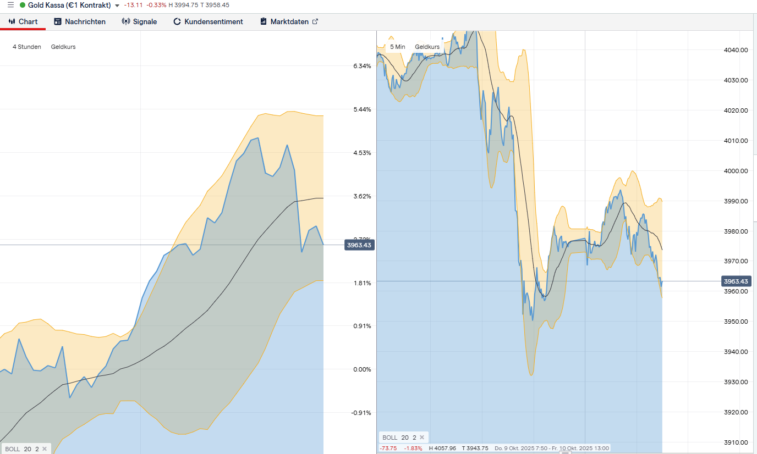Image resolution: width=757 pixels, height=454 pixels.
Task: Click the 3963.43 price tag on the 4 Stunden chart
Action: tap(359, 245)
